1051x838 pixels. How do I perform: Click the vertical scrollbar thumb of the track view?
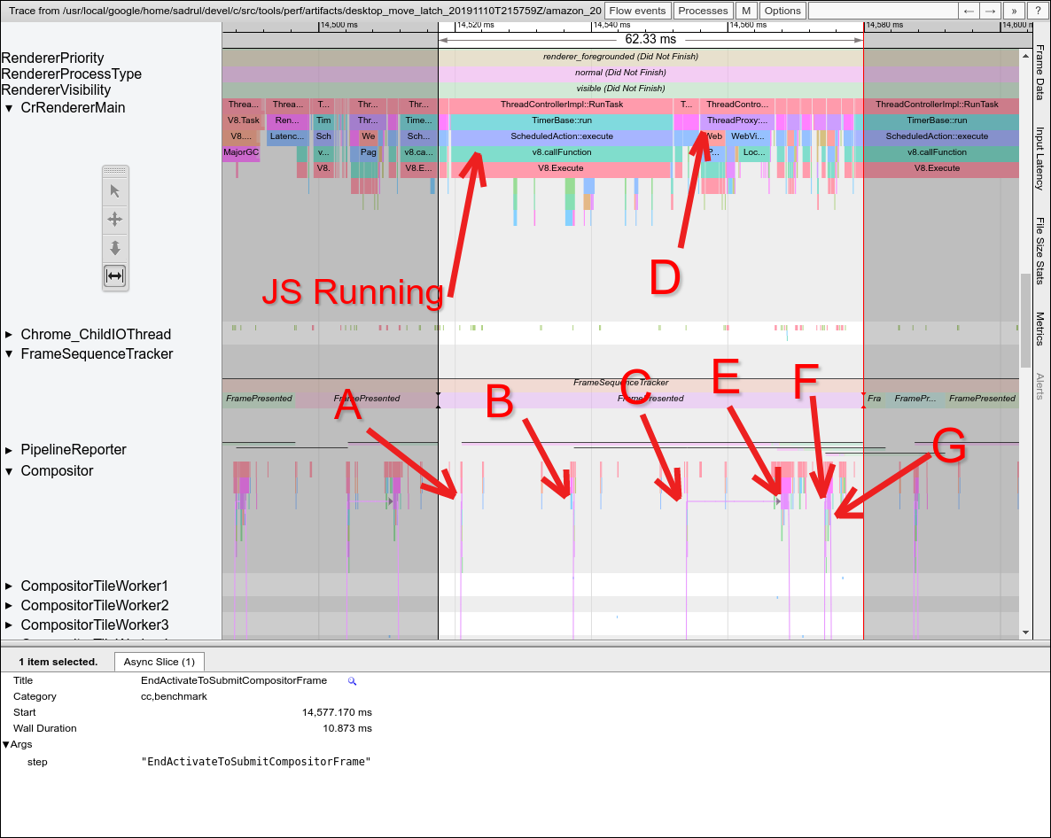(x=1026, y=319)
